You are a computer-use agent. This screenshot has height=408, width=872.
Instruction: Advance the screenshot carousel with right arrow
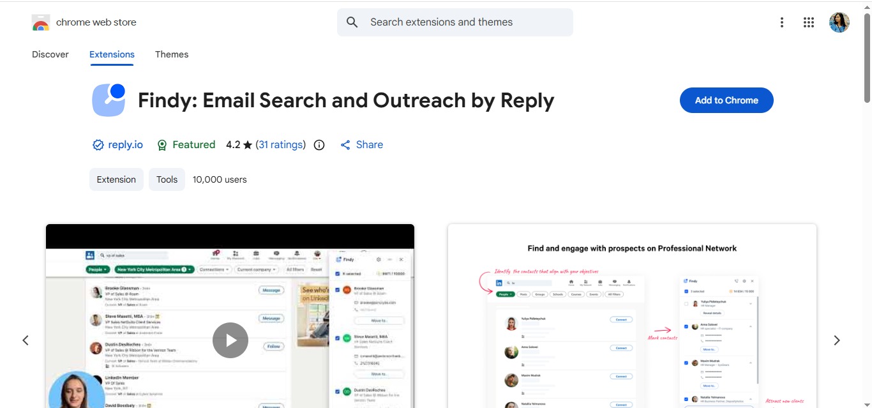tap(837, 340)
